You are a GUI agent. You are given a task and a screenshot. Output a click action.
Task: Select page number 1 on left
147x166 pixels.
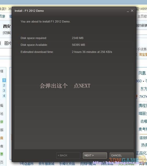tap(4, 80)
